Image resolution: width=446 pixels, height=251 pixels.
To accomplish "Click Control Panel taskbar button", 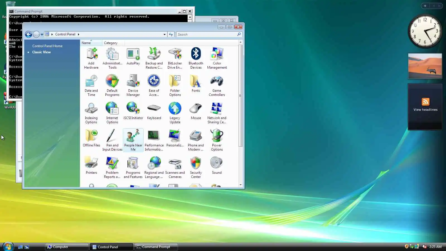I will [111, 247].
